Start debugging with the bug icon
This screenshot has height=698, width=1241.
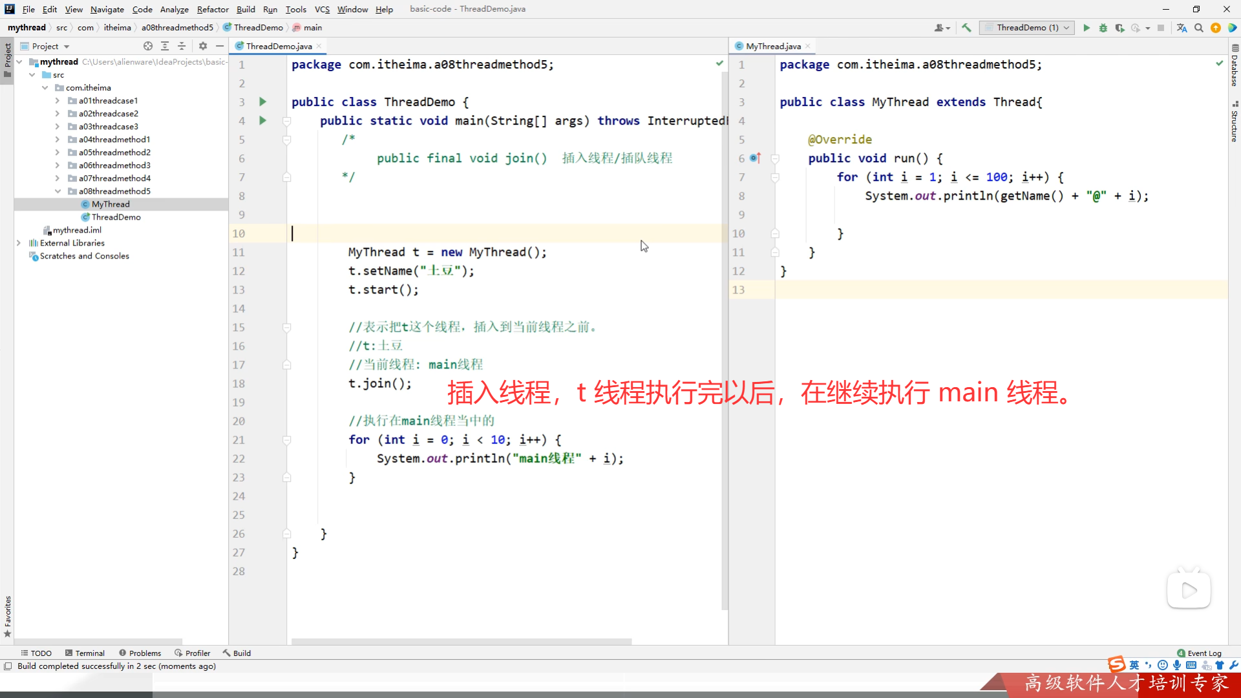(1103, 28)
